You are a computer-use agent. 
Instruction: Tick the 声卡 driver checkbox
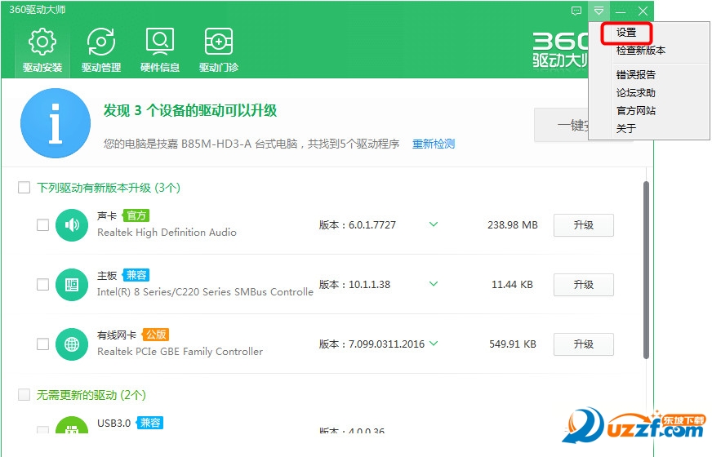(42, 224)
